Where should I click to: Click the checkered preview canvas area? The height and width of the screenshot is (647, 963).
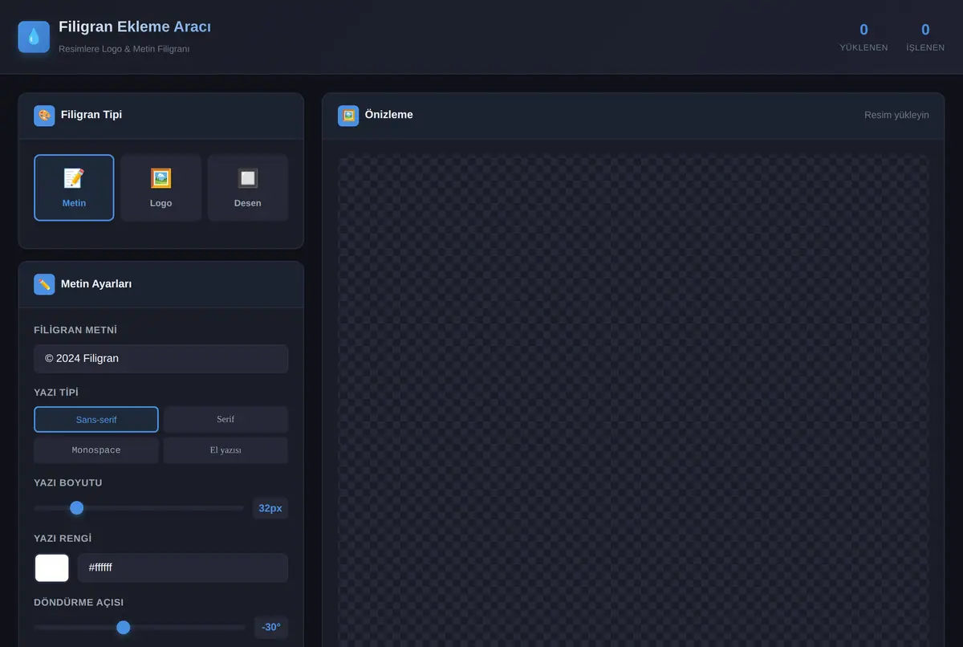pos(633,401)
